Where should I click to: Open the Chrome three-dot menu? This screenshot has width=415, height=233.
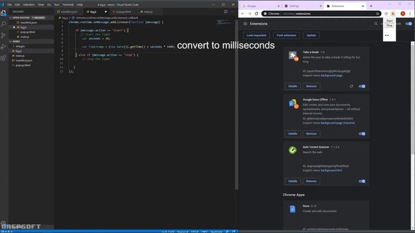click(410, 14)
